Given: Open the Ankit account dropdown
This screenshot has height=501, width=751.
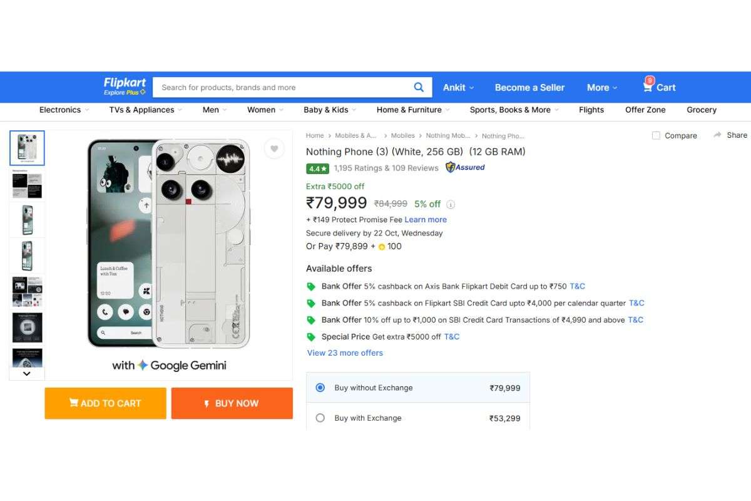Looking at the screenshot, I should [x=458, y=87].
